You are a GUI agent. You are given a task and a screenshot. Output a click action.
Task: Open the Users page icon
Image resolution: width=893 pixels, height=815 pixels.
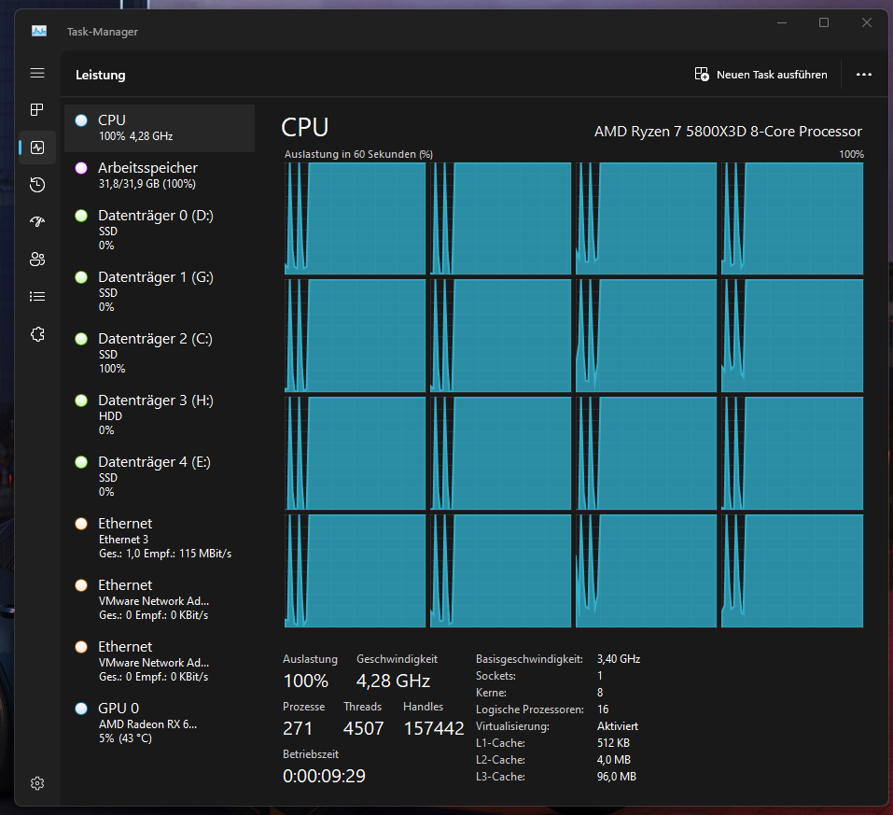pos(37,260)
